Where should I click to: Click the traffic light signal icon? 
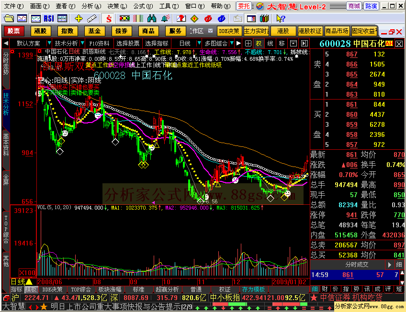(x=124, y=18)
